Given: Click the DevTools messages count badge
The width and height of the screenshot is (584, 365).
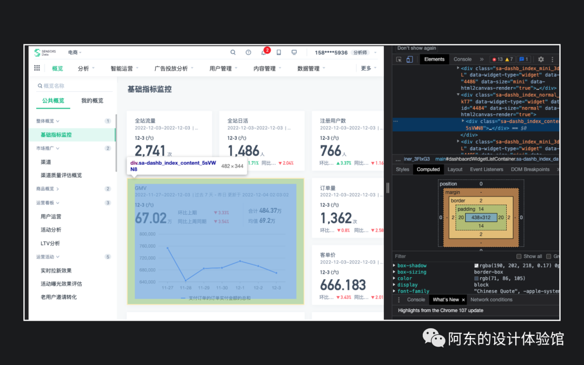Looking at the screenshot, I should [523, 59].
